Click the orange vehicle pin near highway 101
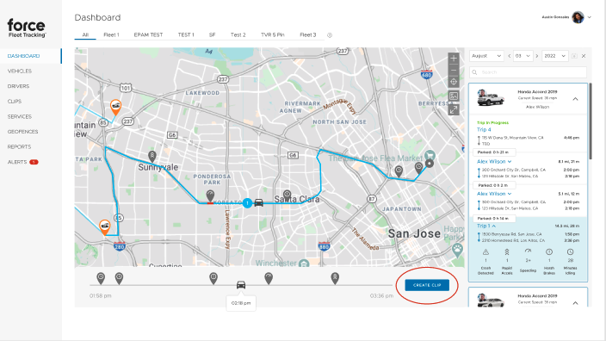The width and height of the screenshot is (606, 341). coord(115,107)
